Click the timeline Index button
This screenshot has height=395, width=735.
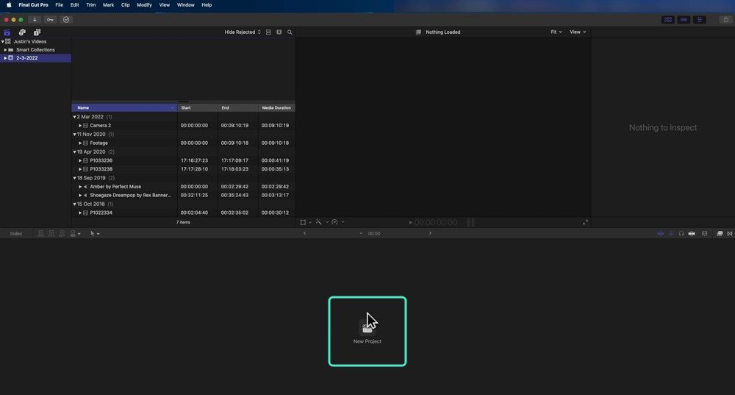(16, 234)
